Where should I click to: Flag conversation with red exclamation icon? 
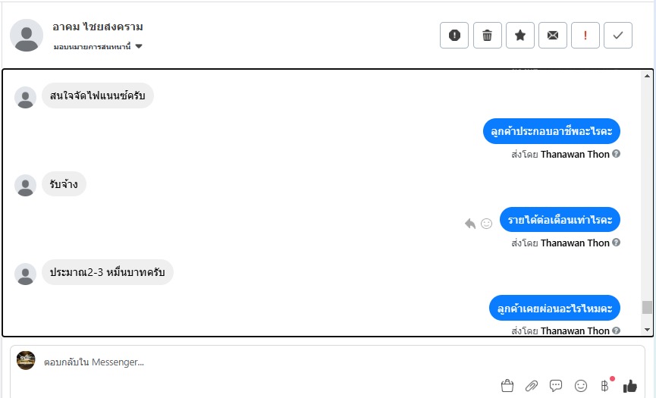pos(585,35)
